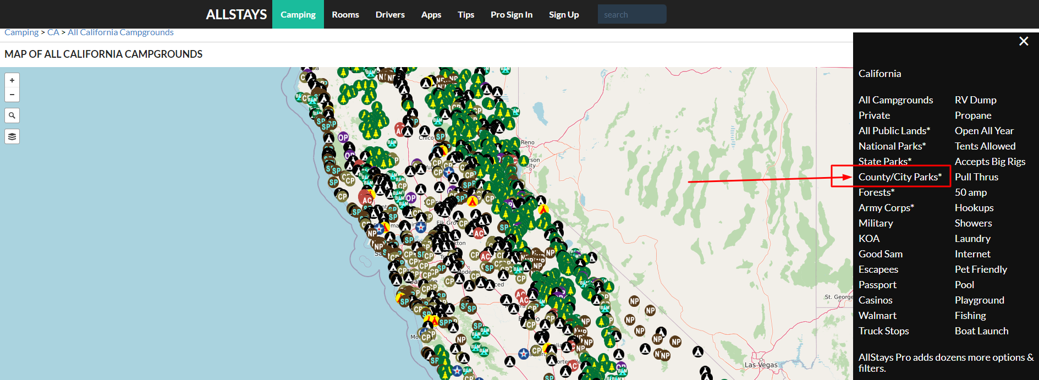Screen dimensions: 1039x380
Task: Select the State Parks filter
Action: click(885, 162)
